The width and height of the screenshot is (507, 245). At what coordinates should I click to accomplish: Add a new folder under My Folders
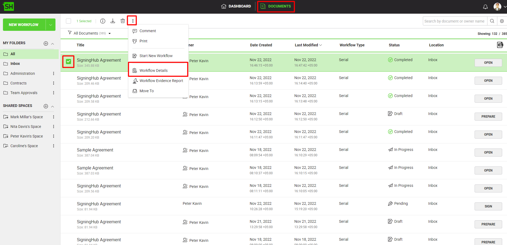[46, 43]
